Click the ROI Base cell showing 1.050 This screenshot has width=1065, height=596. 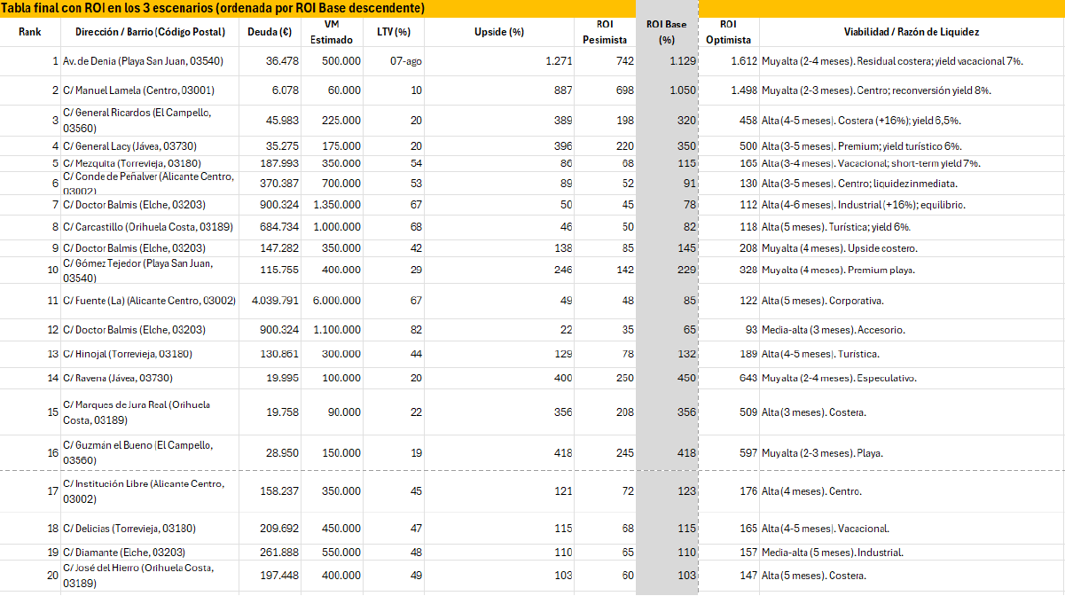(x=667, y=90)
